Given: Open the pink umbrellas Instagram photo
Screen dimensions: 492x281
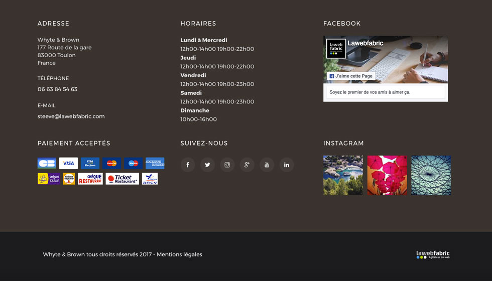Looking at the screenshot, I should (x=387, y=175).
